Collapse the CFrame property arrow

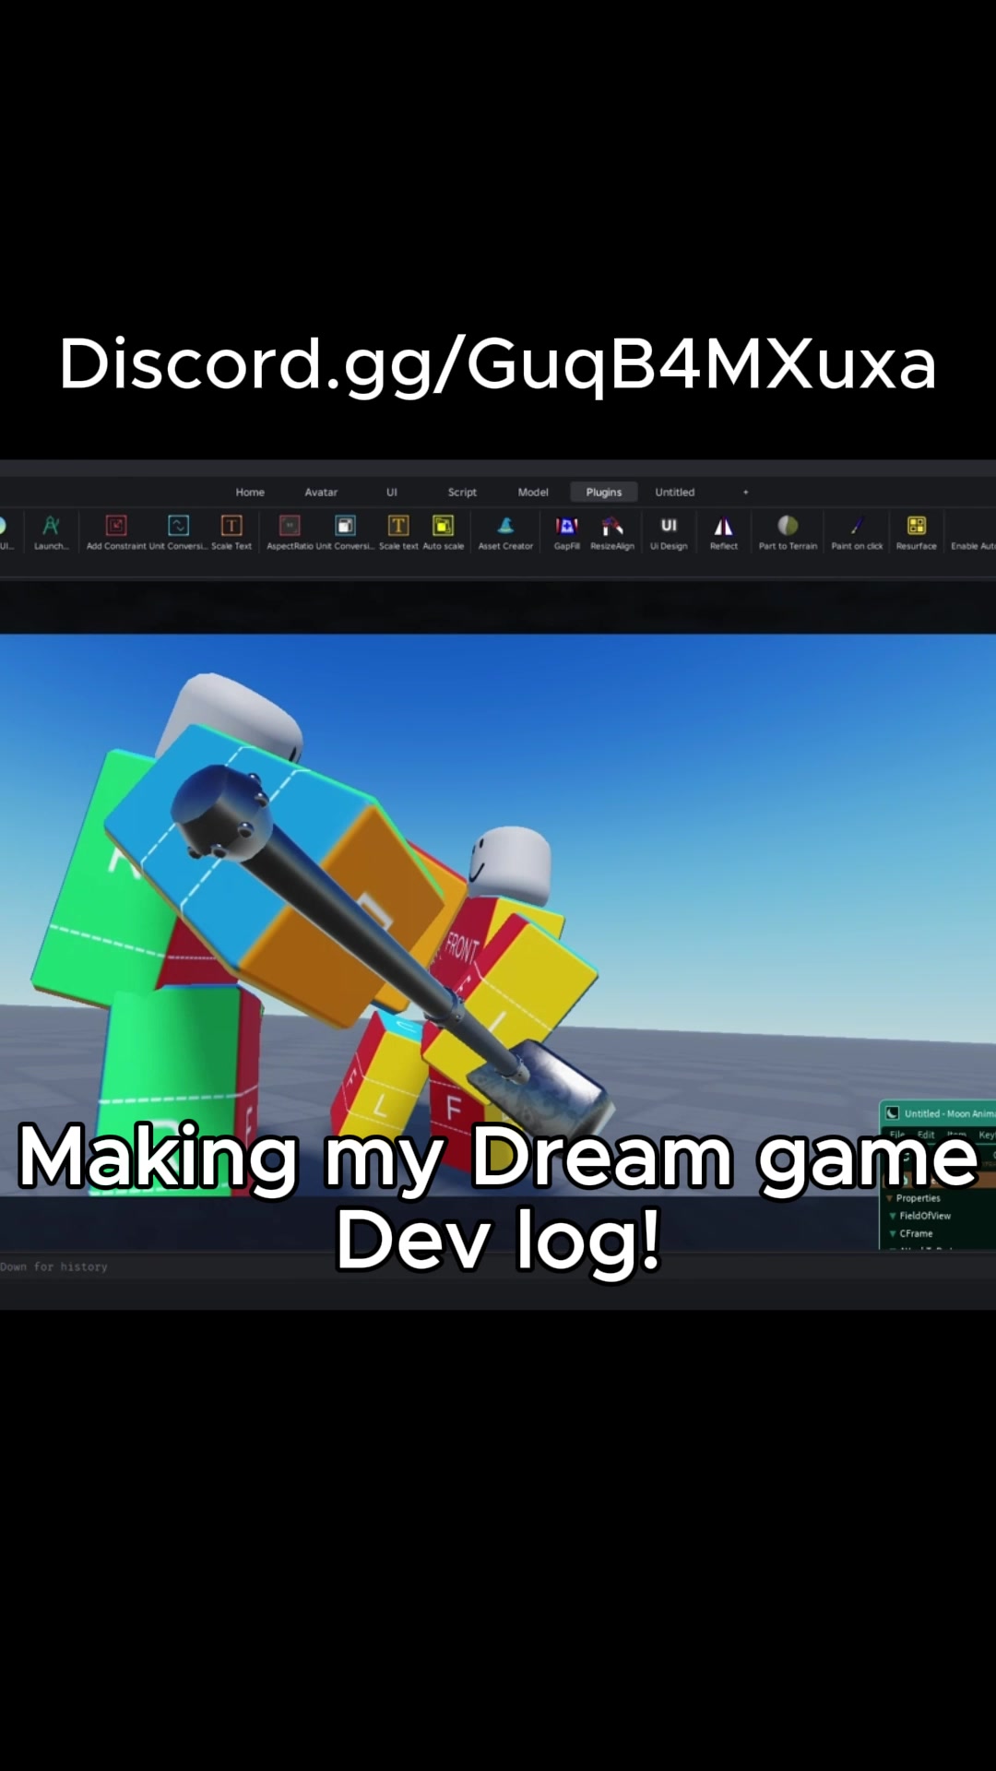[x=893, y=1233]
